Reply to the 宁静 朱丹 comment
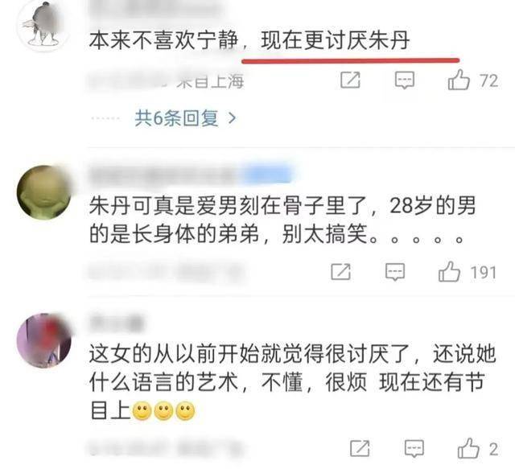515x469 pixels. click(404, 80)
